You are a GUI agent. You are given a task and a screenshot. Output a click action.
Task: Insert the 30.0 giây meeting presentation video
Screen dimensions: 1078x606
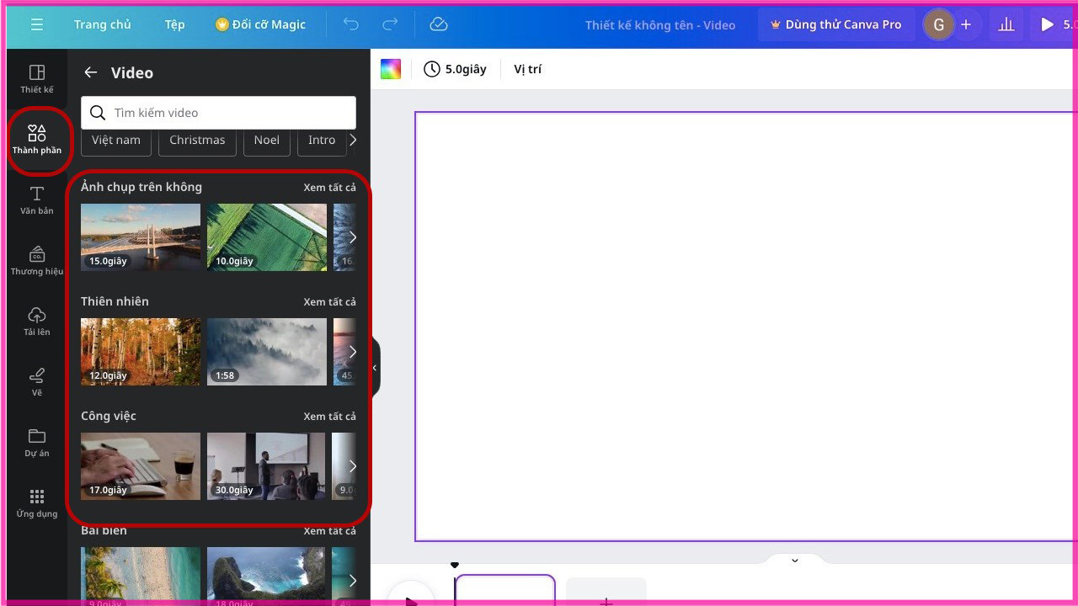(266, 465)
